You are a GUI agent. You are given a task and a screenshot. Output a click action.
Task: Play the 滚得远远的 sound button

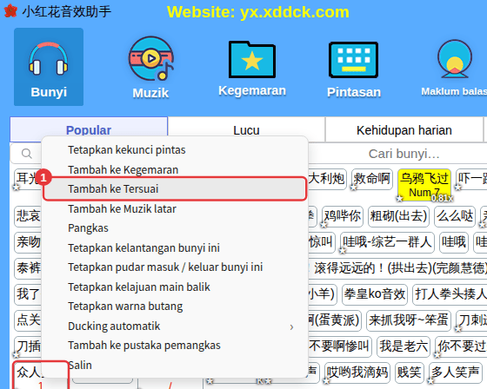tap(398, 268)
